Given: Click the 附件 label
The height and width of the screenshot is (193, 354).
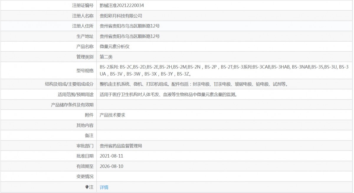Looking at the screenshot, I should point(89,115).
